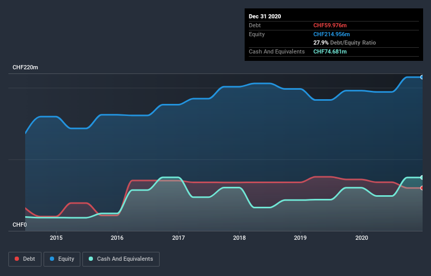Image resolution: width=431 pixels, height=276 pixels.
Task: Click Cash And Equivalents label in tooltip
Action: click(277, 51)
